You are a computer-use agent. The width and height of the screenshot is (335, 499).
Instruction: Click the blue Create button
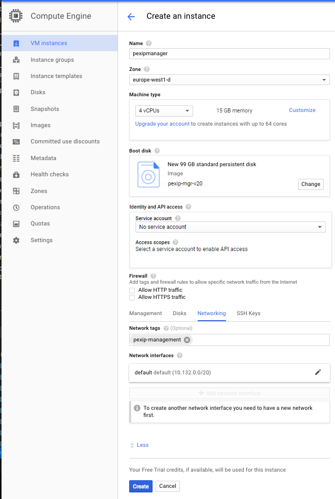click(140, 486)
